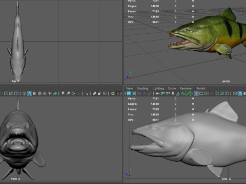
Task: Toggle Safe Action in side view toolbar
Action: pos(222,94)
